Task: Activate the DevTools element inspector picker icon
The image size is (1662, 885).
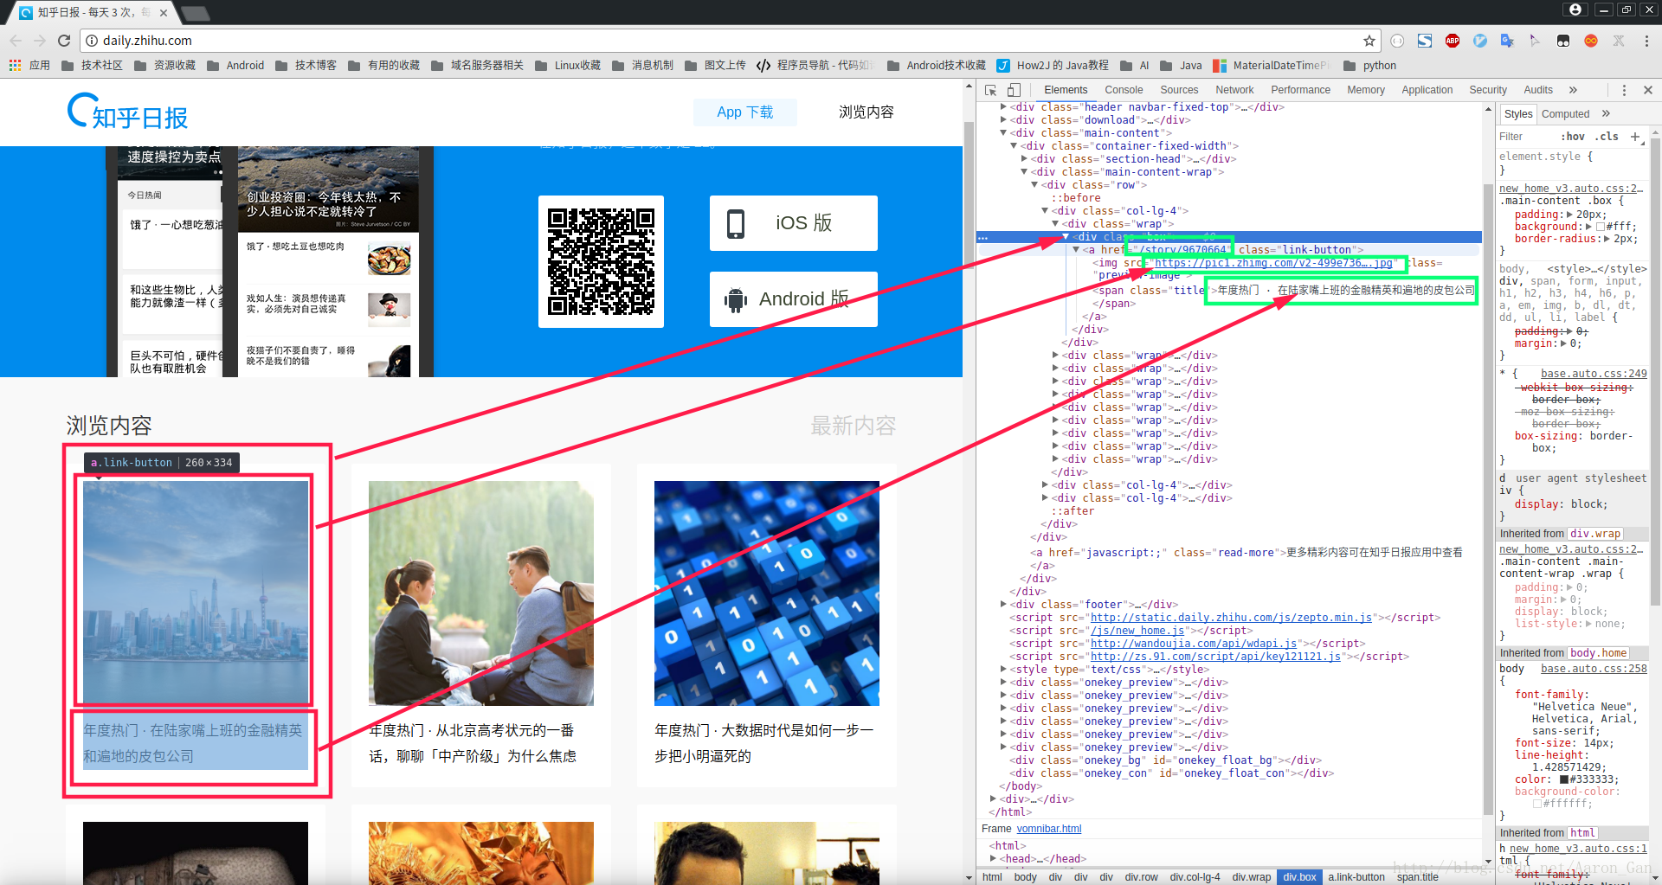Action: 991,90
